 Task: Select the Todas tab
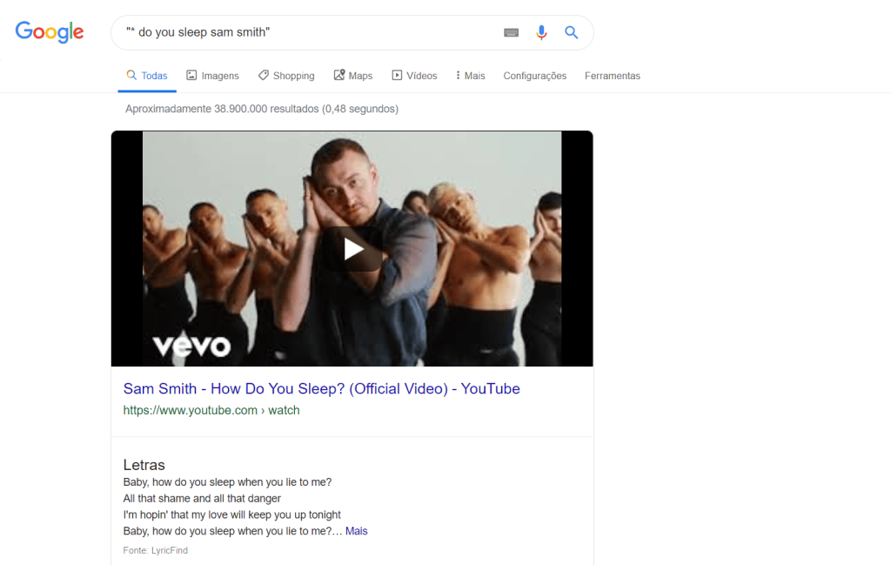(147, 76)
